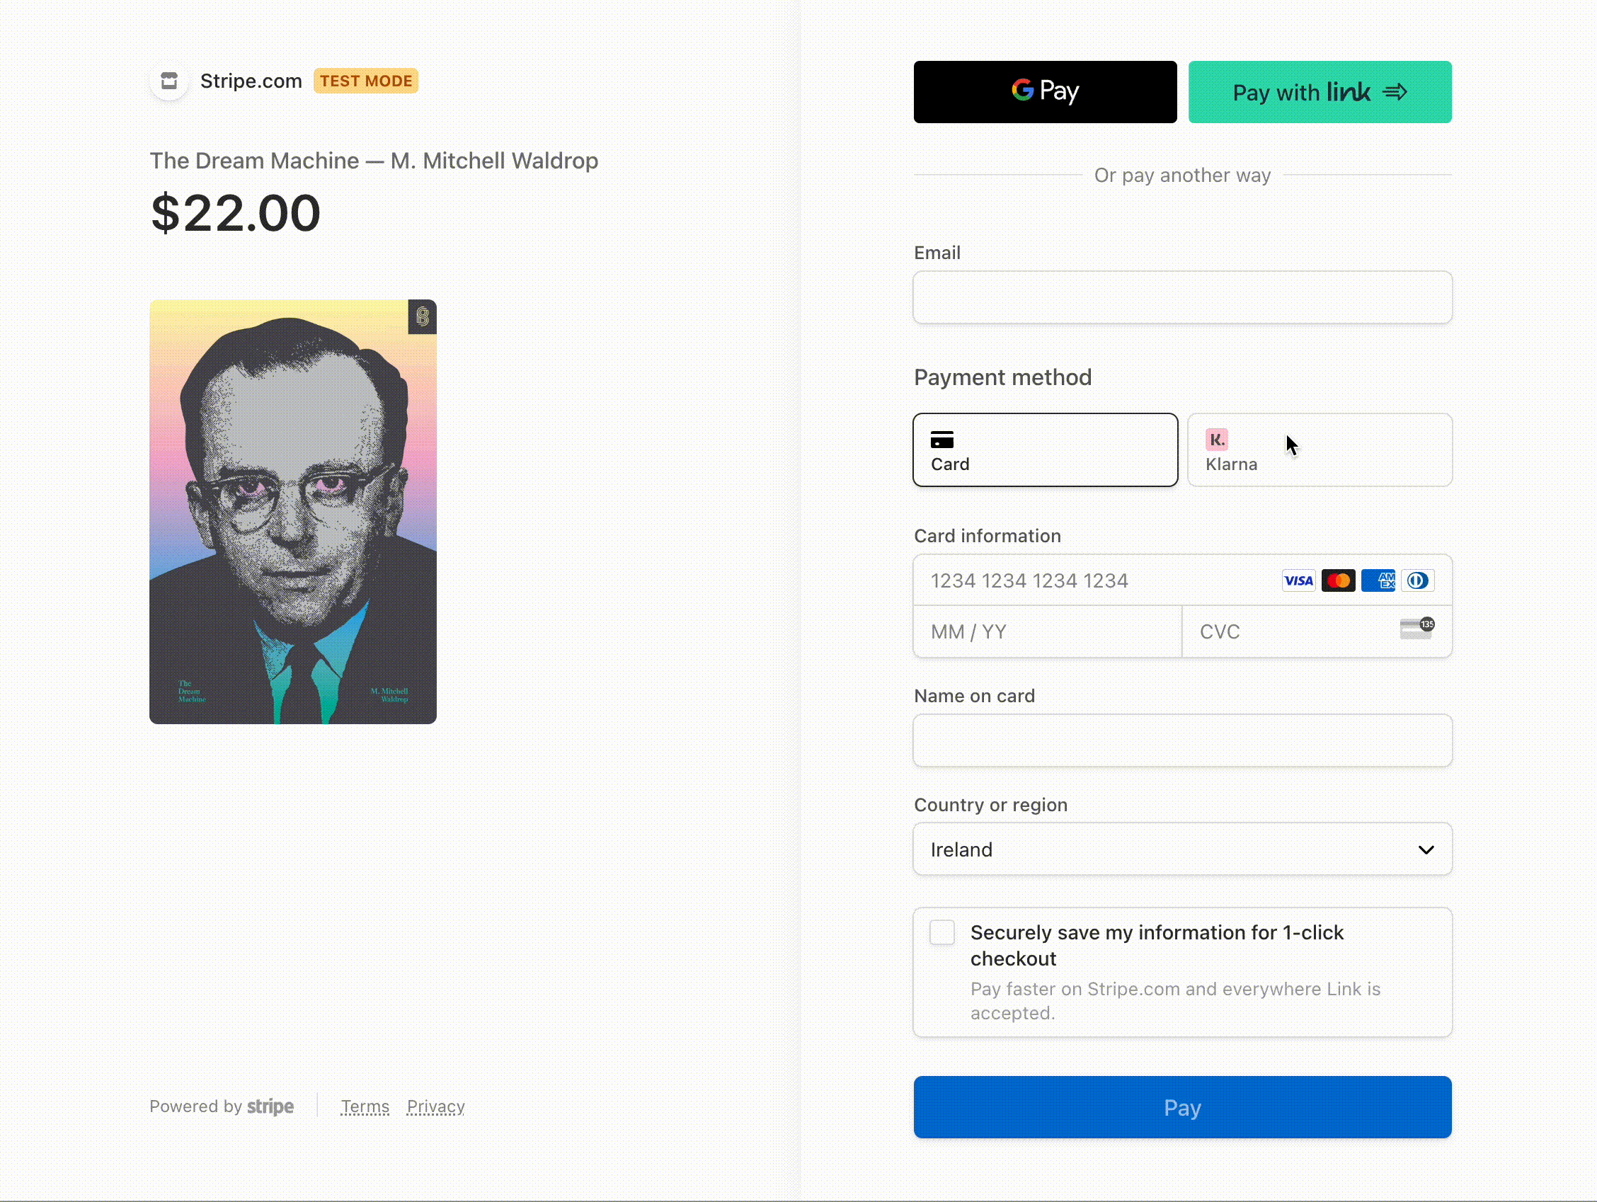Click the card number input field
Image resolution: width=1597 pixels, height=1202 pixels.
[1183, 580]
